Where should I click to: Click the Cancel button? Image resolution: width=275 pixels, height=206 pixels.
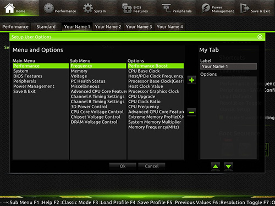(x=152, y=166)
